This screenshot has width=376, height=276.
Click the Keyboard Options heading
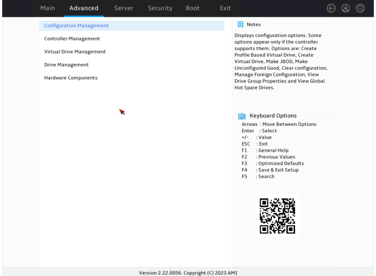coord(273,116)
